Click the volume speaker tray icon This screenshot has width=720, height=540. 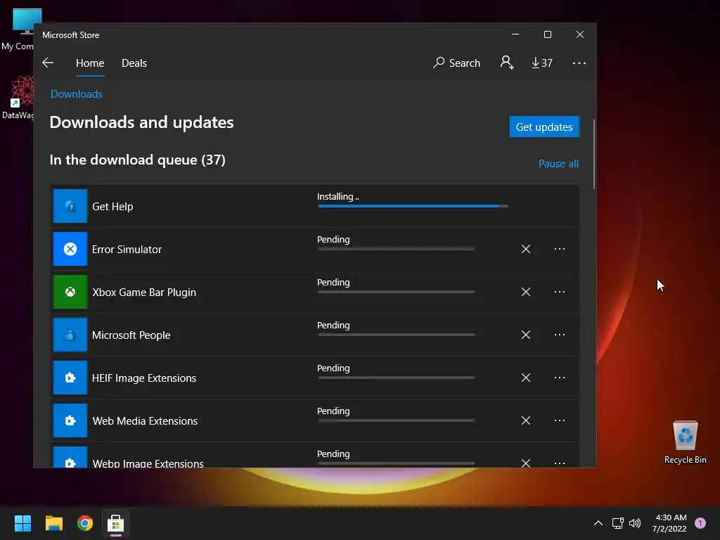coord(635,523)
